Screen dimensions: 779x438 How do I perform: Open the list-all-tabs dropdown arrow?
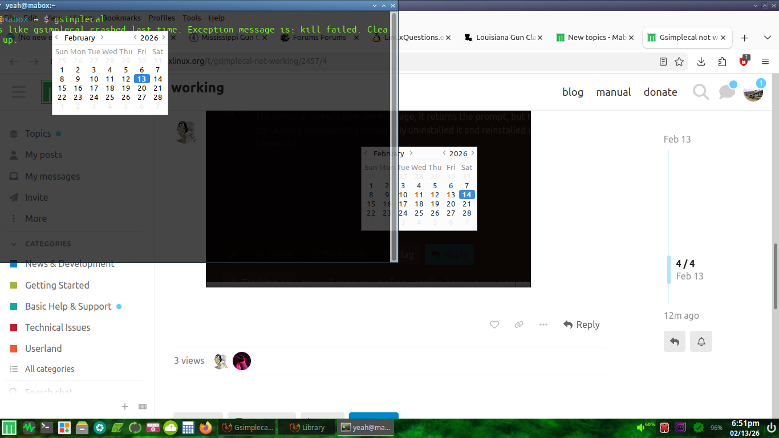point(768,38)
